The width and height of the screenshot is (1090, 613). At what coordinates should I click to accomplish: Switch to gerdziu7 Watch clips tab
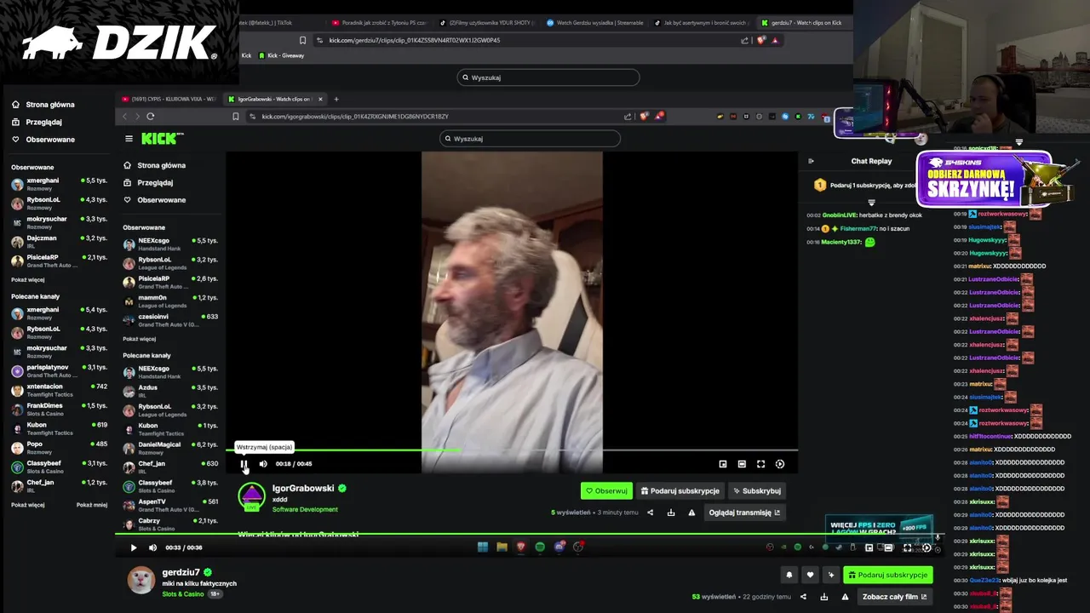click(803, 23)
